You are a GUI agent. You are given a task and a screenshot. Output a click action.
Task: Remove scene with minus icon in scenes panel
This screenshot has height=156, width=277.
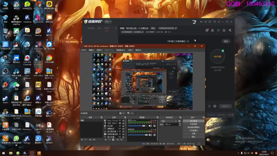point(86,140)
